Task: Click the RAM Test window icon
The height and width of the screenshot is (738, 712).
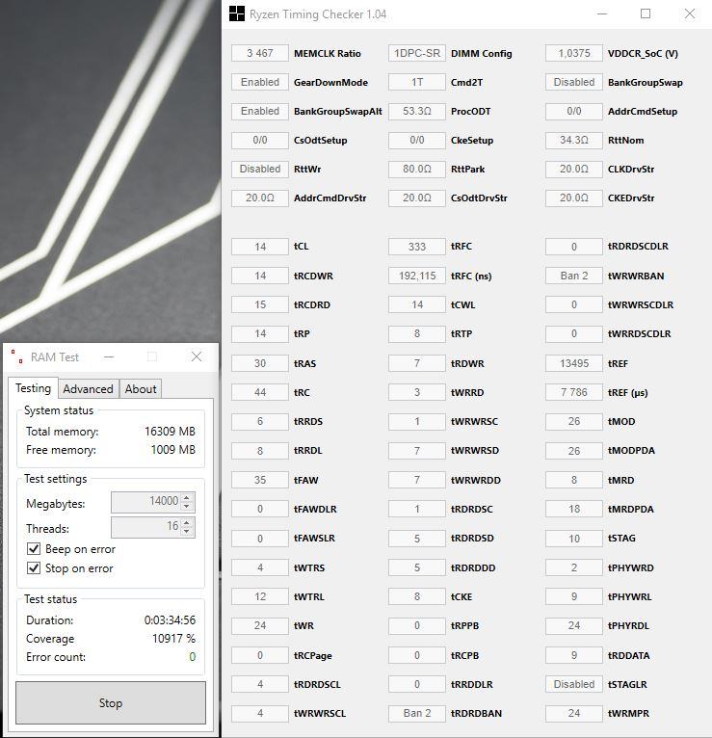Action: point(17,356)
